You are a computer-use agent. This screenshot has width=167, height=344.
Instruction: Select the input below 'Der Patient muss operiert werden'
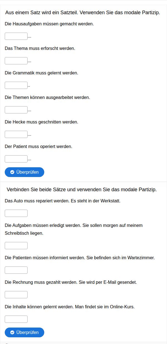click(16, 159)
